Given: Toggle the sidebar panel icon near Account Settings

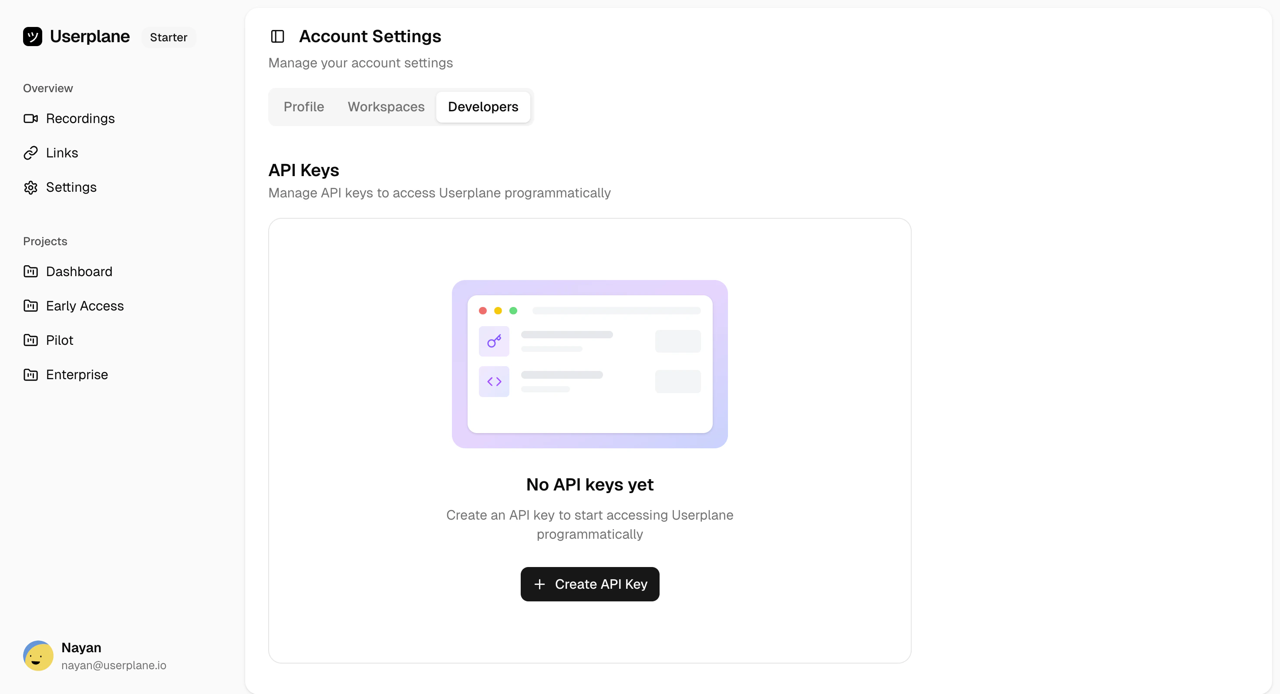Looking at the screenshot, I should point(277,36).
